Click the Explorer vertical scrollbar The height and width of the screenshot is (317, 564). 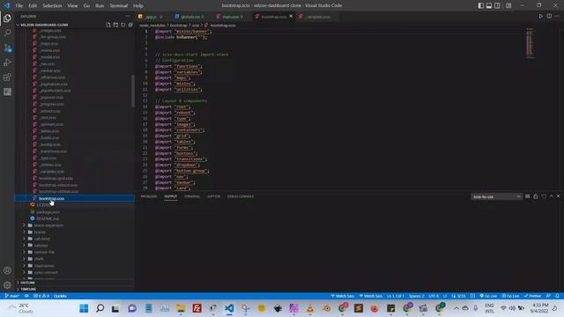[x=133, y=91]
